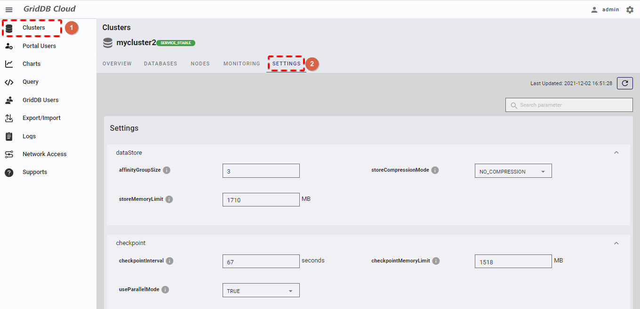Image resolution: width=640 pixels, height=309 pixels.
Task: Select the Settings tab
Action: click(286, 63)
